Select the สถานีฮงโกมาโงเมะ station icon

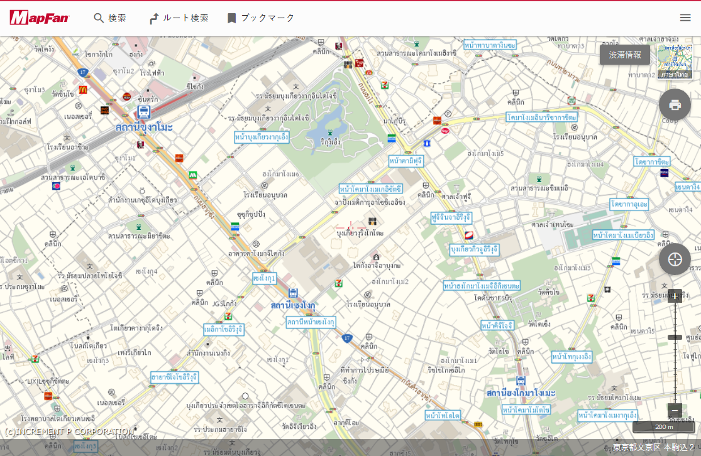[521, 381]
